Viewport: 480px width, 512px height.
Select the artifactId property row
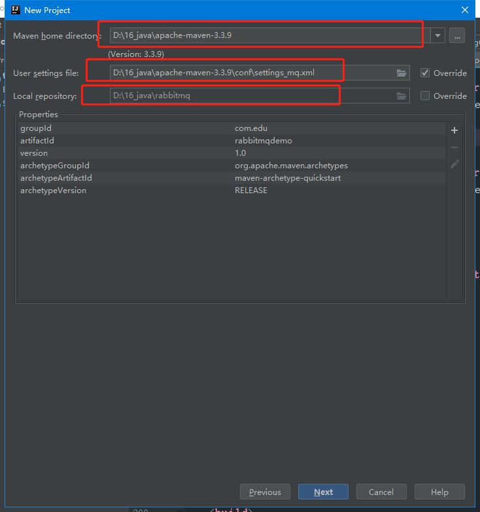pyautogui.click(x=232, y=141)
